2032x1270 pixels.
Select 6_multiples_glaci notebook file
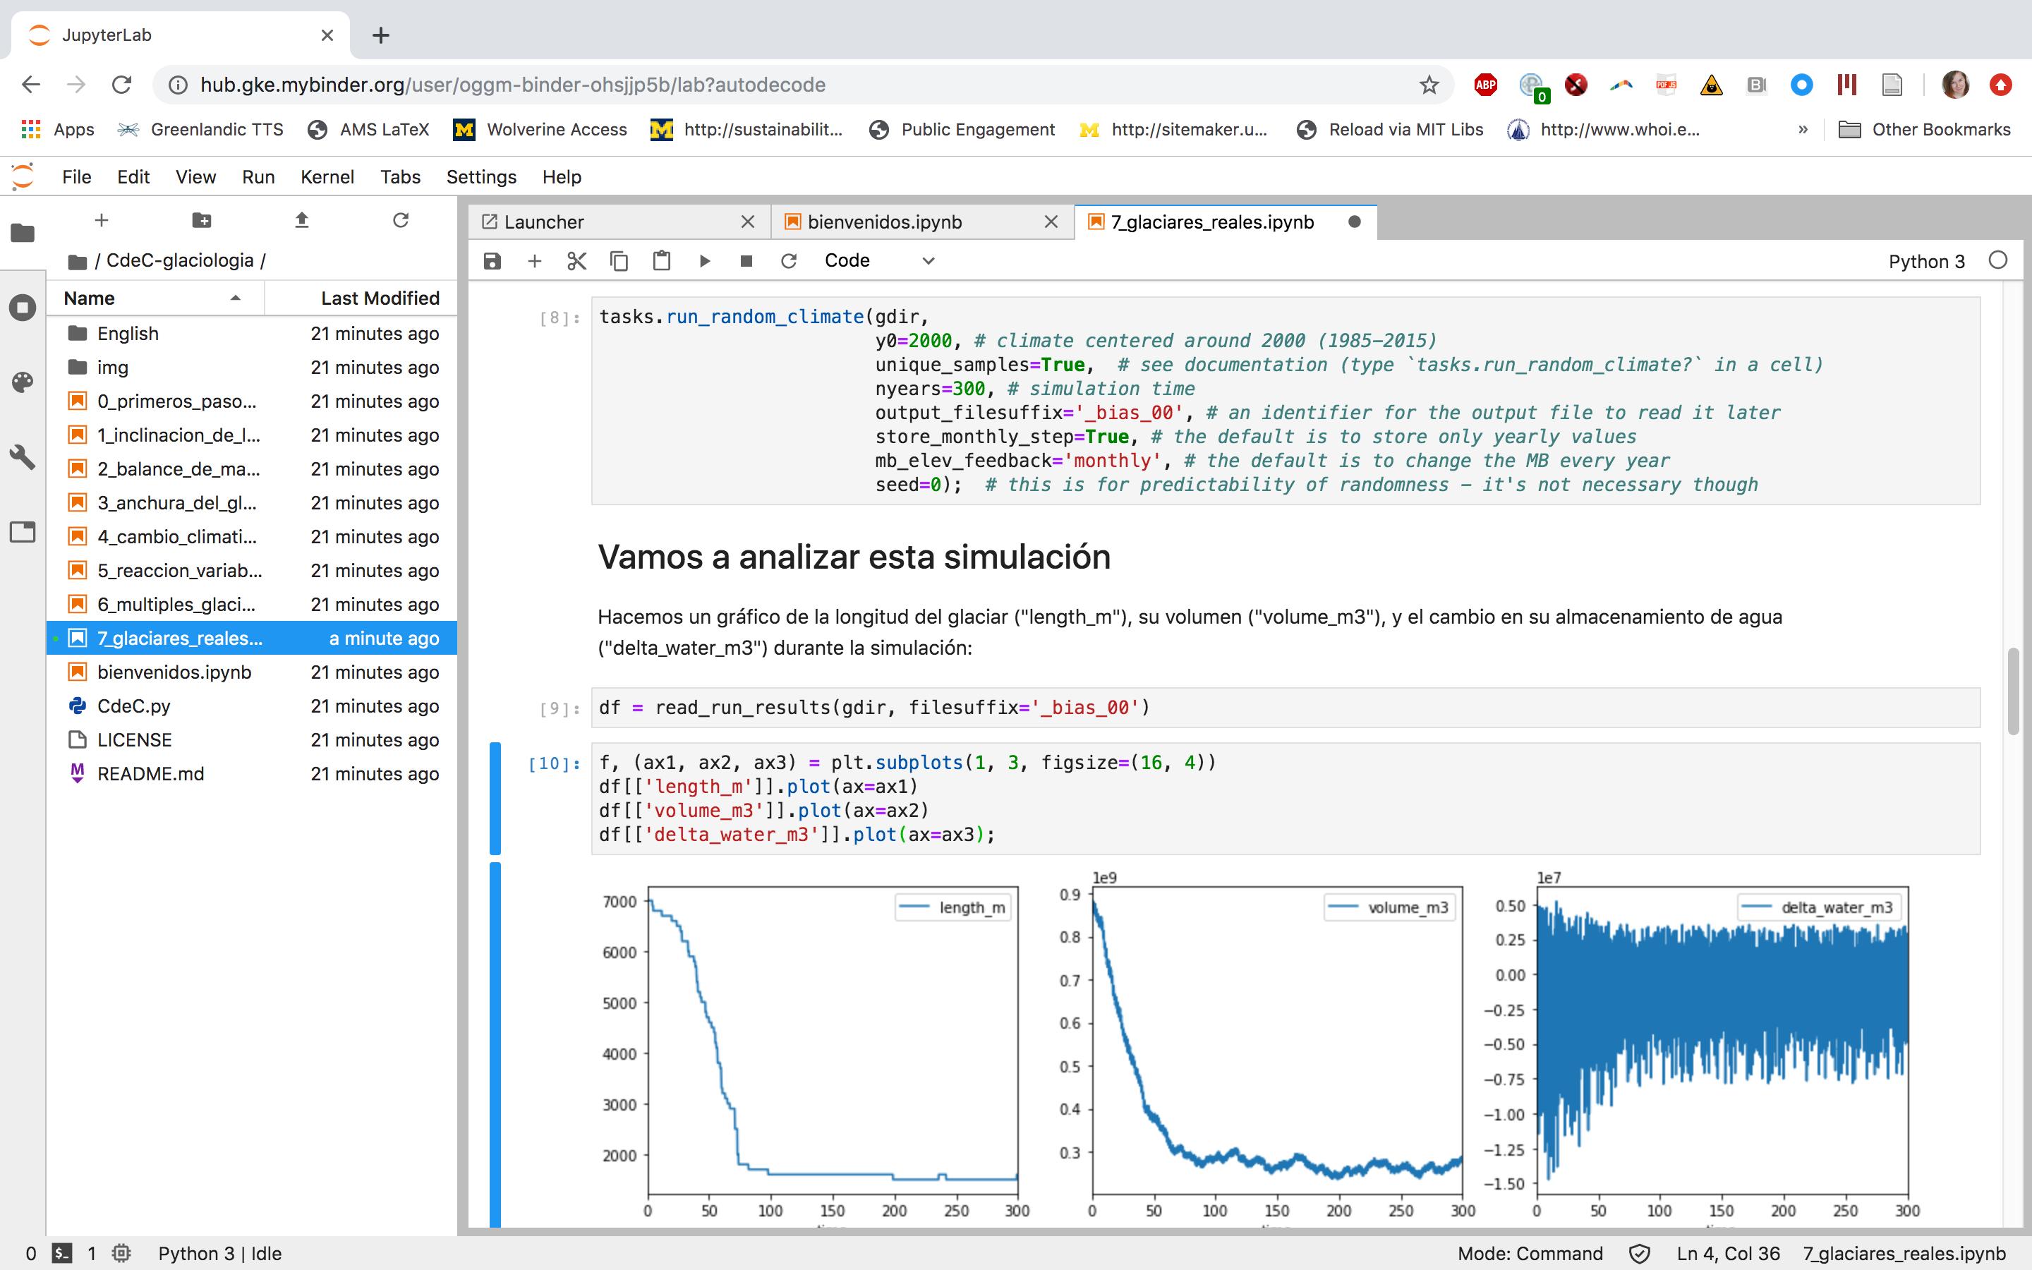click(252, 605)
